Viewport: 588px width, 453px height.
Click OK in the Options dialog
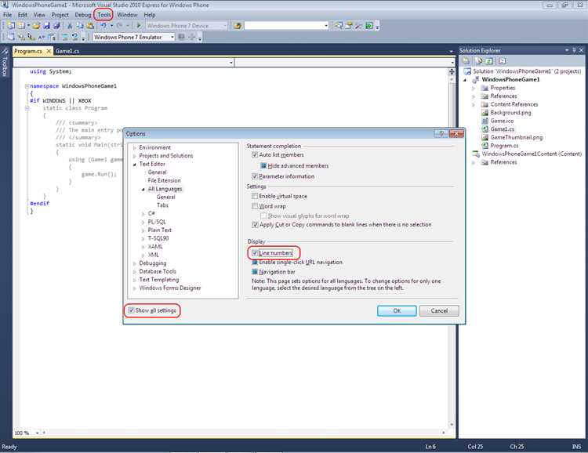(x=397, y=310)
